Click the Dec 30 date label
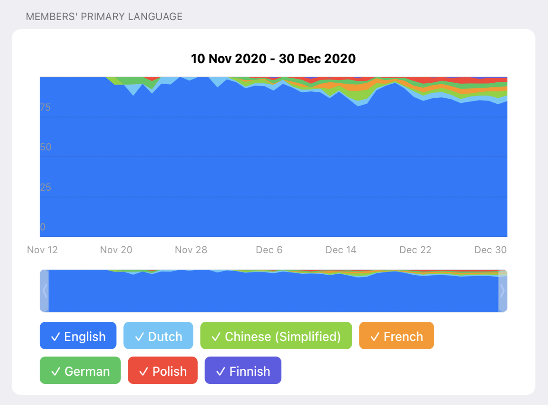Image resolution: width=548 pixels, height=405 pixels. 490,250
